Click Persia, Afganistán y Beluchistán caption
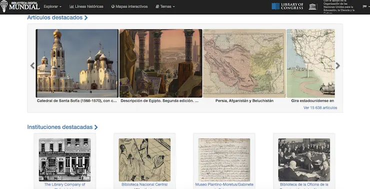 point(244,101)
